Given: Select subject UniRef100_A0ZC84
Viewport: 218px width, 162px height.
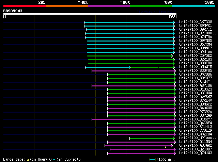Looking at the screenshot, I should tap(196, 134).
